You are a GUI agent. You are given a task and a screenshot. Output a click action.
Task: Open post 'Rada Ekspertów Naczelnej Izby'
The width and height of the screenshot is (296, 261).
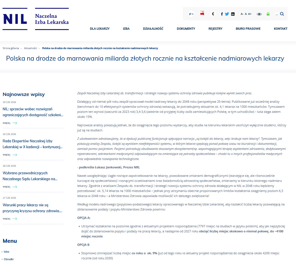[33, 144]
